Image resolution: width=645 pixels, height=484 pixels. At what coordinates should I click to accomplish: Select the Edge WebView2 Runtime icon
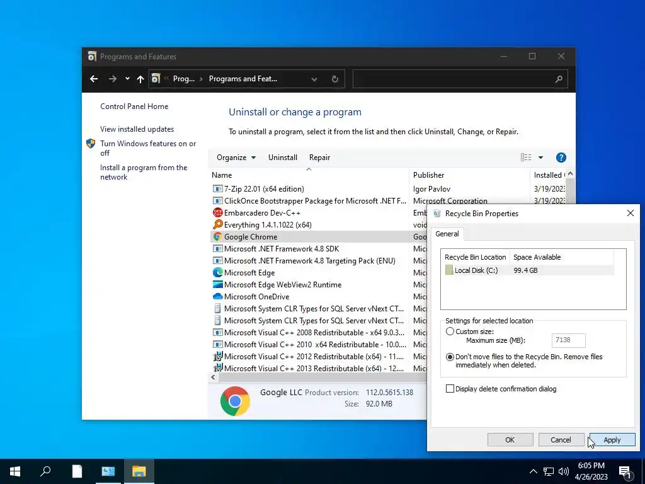pyautogui.click(x=217, y=284)
